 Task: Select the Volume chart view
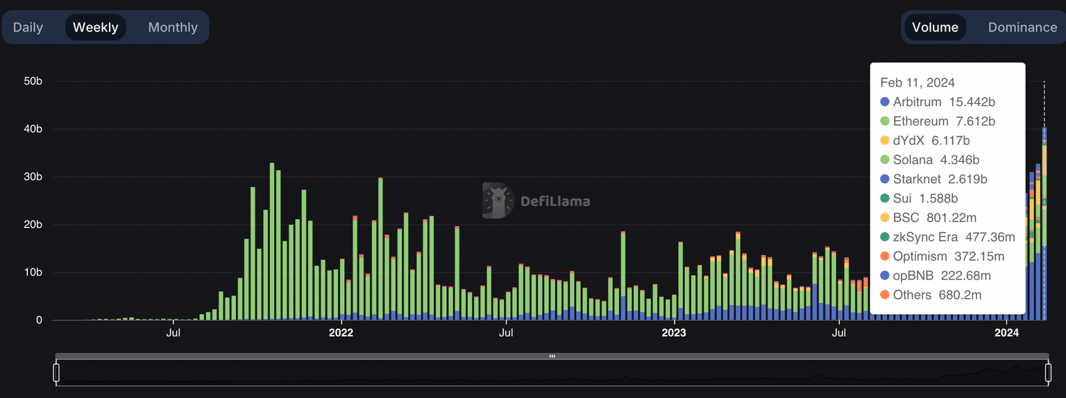tap(935, 27)
